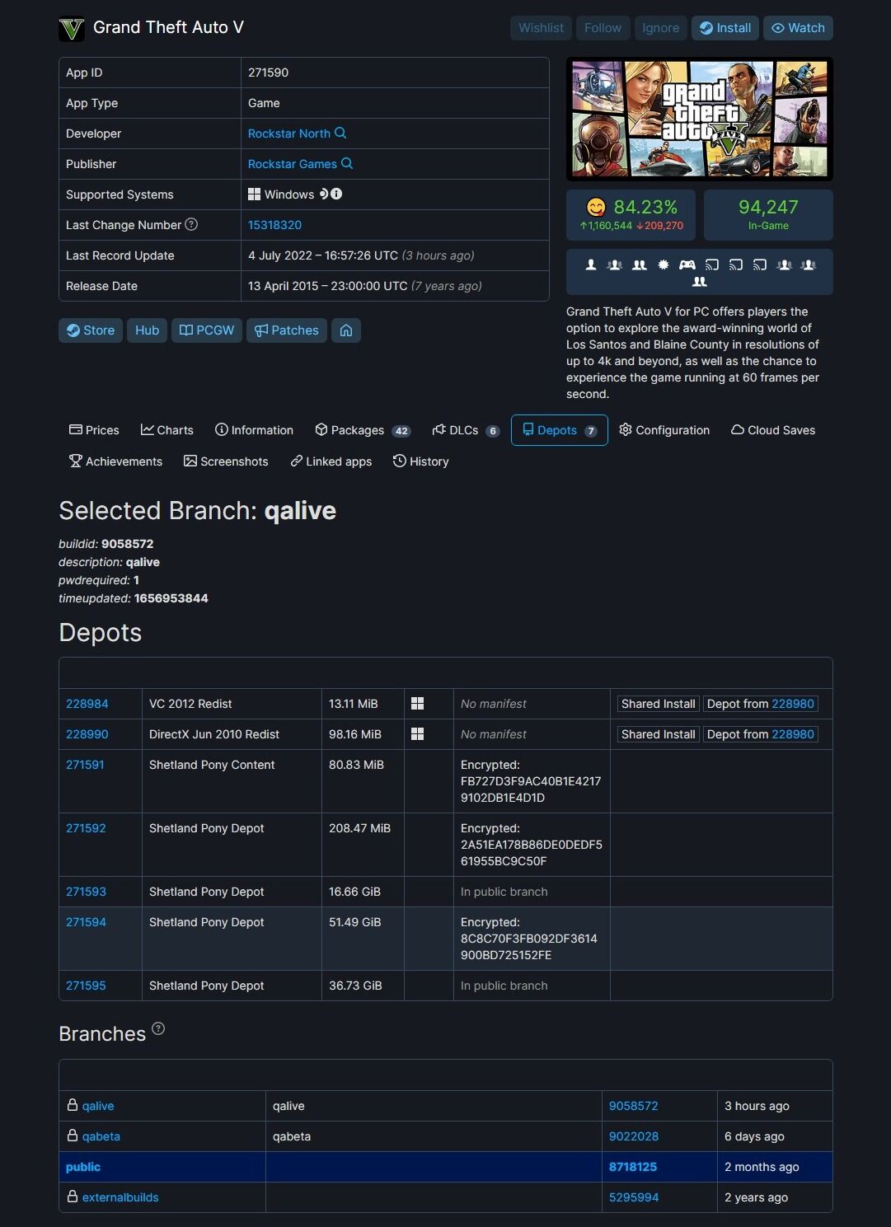Click the controller support gamepad icon
The width and height of the screenshot is (891, 1227).
[x=687, y=265]
